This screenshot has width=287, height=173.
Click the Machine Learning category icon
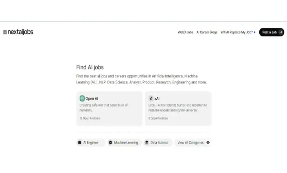tap(110, 143)
